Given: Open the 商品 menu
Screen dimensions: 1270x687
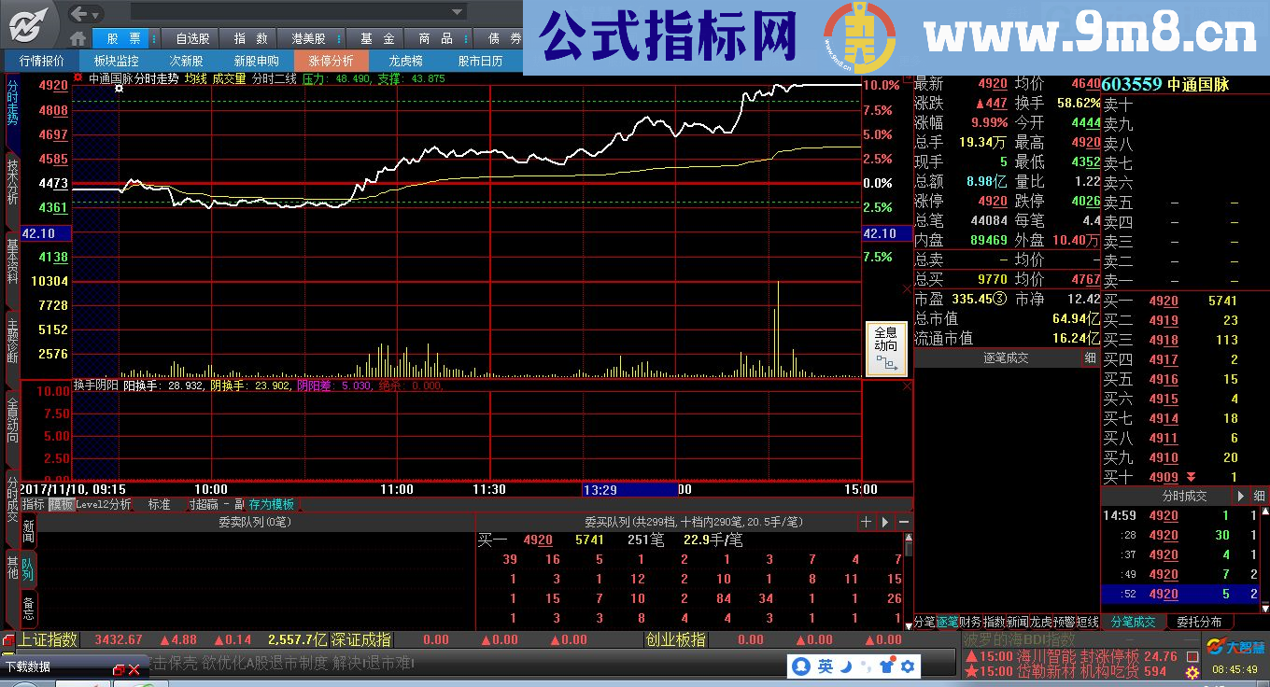Looking at the screenshot, I should click(435, 38).
